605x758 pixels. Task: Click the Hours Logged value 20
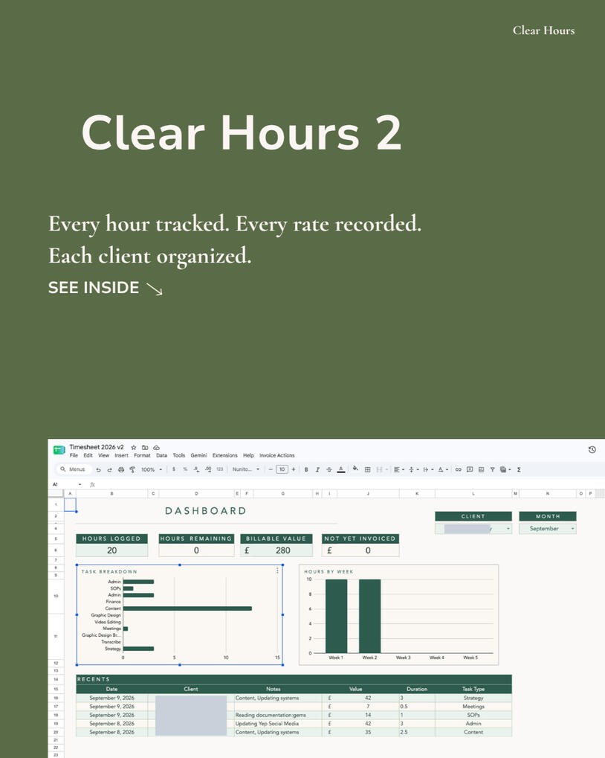point(112,550)
